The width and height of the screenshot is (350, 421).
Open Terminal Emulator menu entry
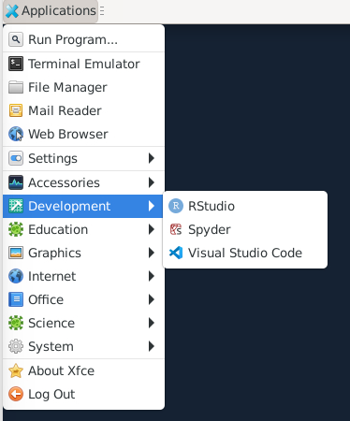tap(83, 64)
